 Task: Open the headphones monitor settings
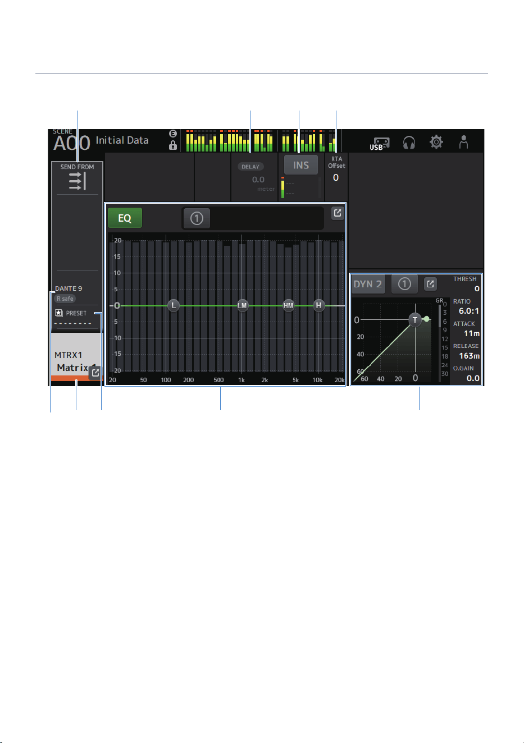(x=409, y=143)
